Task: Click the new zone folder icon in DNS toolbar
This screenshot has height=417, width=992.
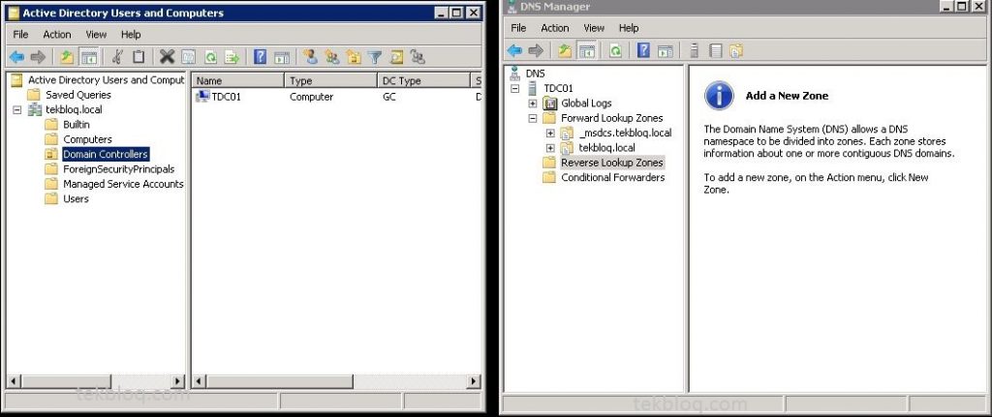Action: point(736,50)
